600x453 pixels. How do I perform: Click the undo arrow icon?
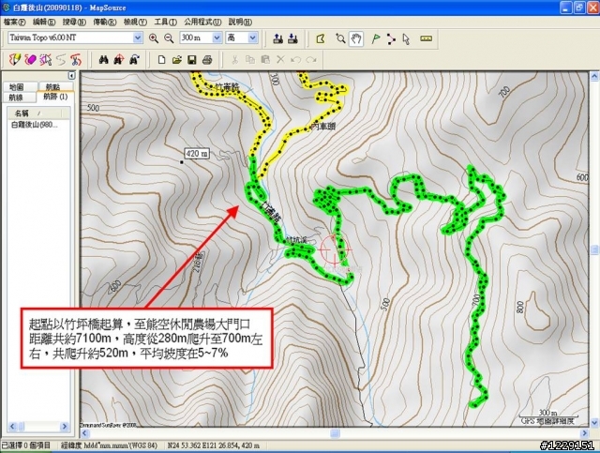(295, 60)
